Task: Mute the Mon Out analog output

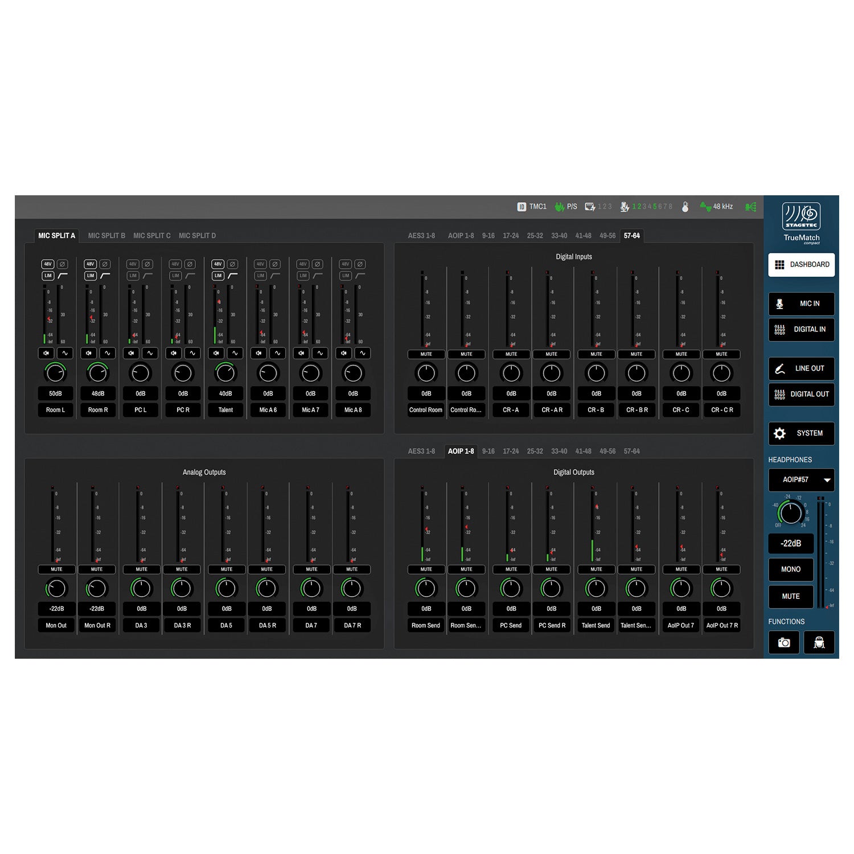Action: click(x=56, y=569)
